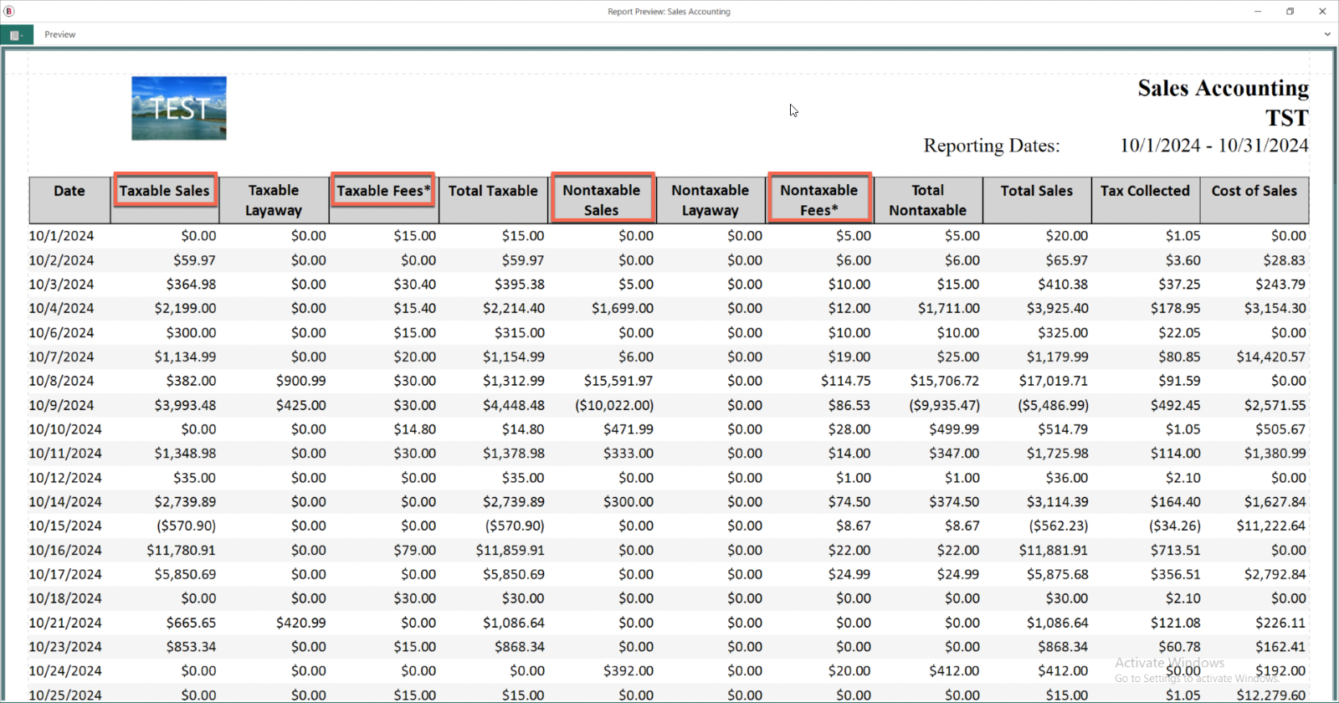Click the $14,420.57 cost of sales value

point(1271,357)
